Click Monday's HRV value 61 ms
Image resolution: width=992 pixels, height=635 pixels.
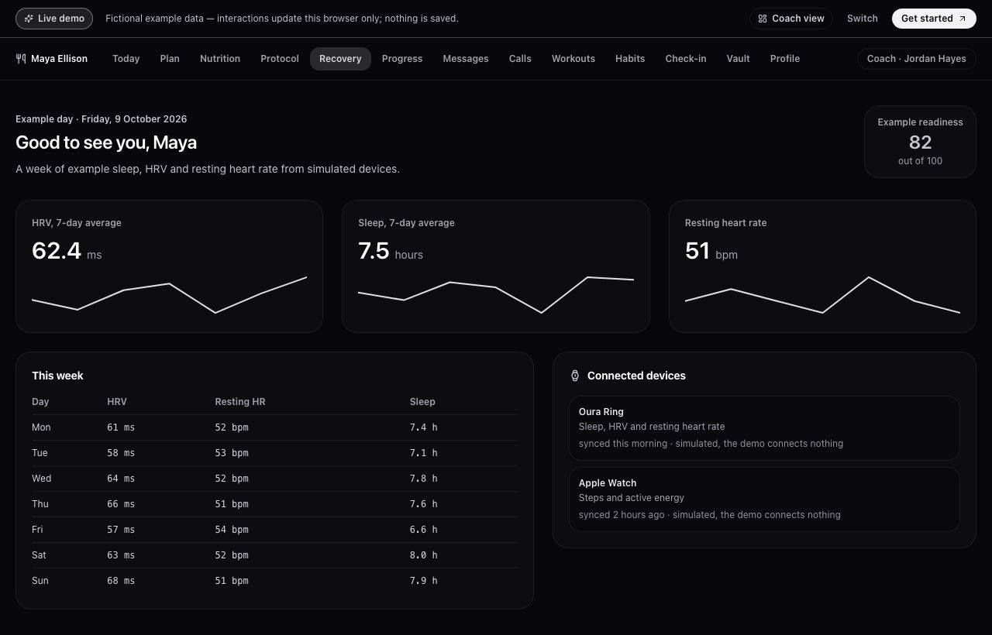[x=121, y=427]
